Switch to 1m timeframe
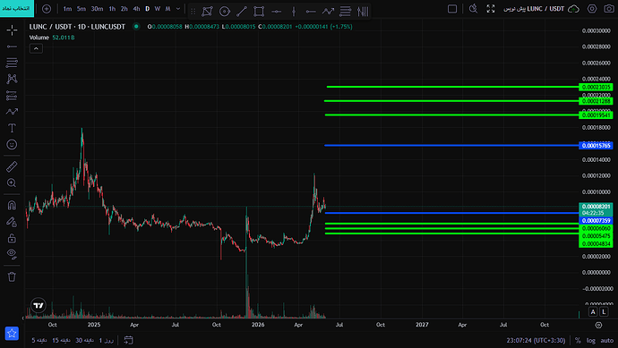The width and height of the screenshot is (618, 348). [67, 9]
